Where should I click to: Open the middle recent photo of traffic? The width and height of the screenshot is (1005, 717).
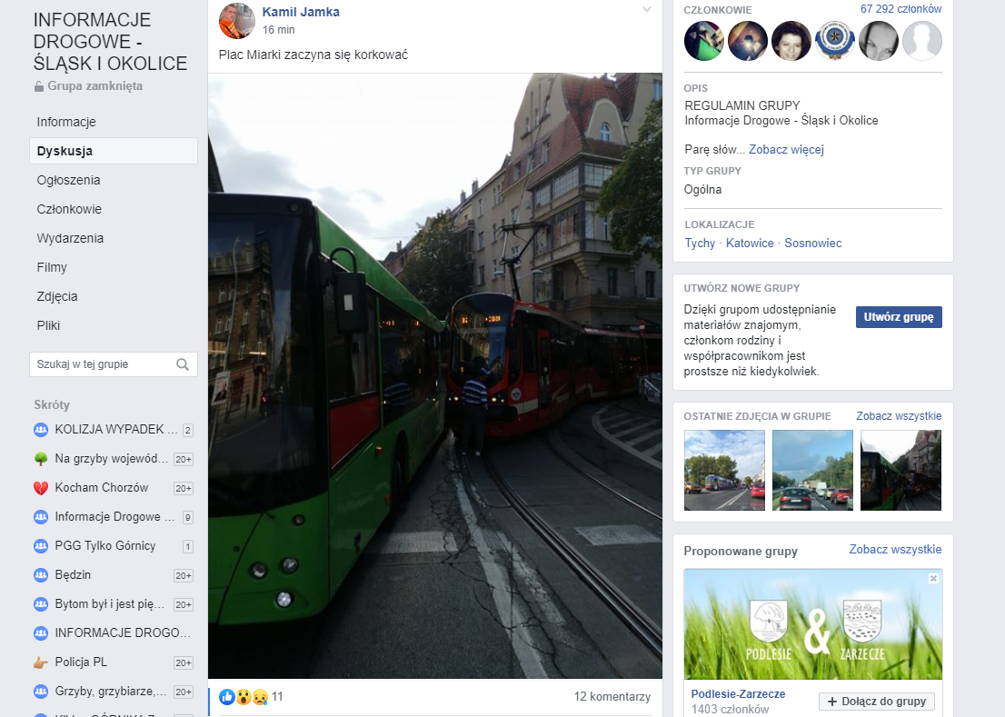[x=812, y=471]
